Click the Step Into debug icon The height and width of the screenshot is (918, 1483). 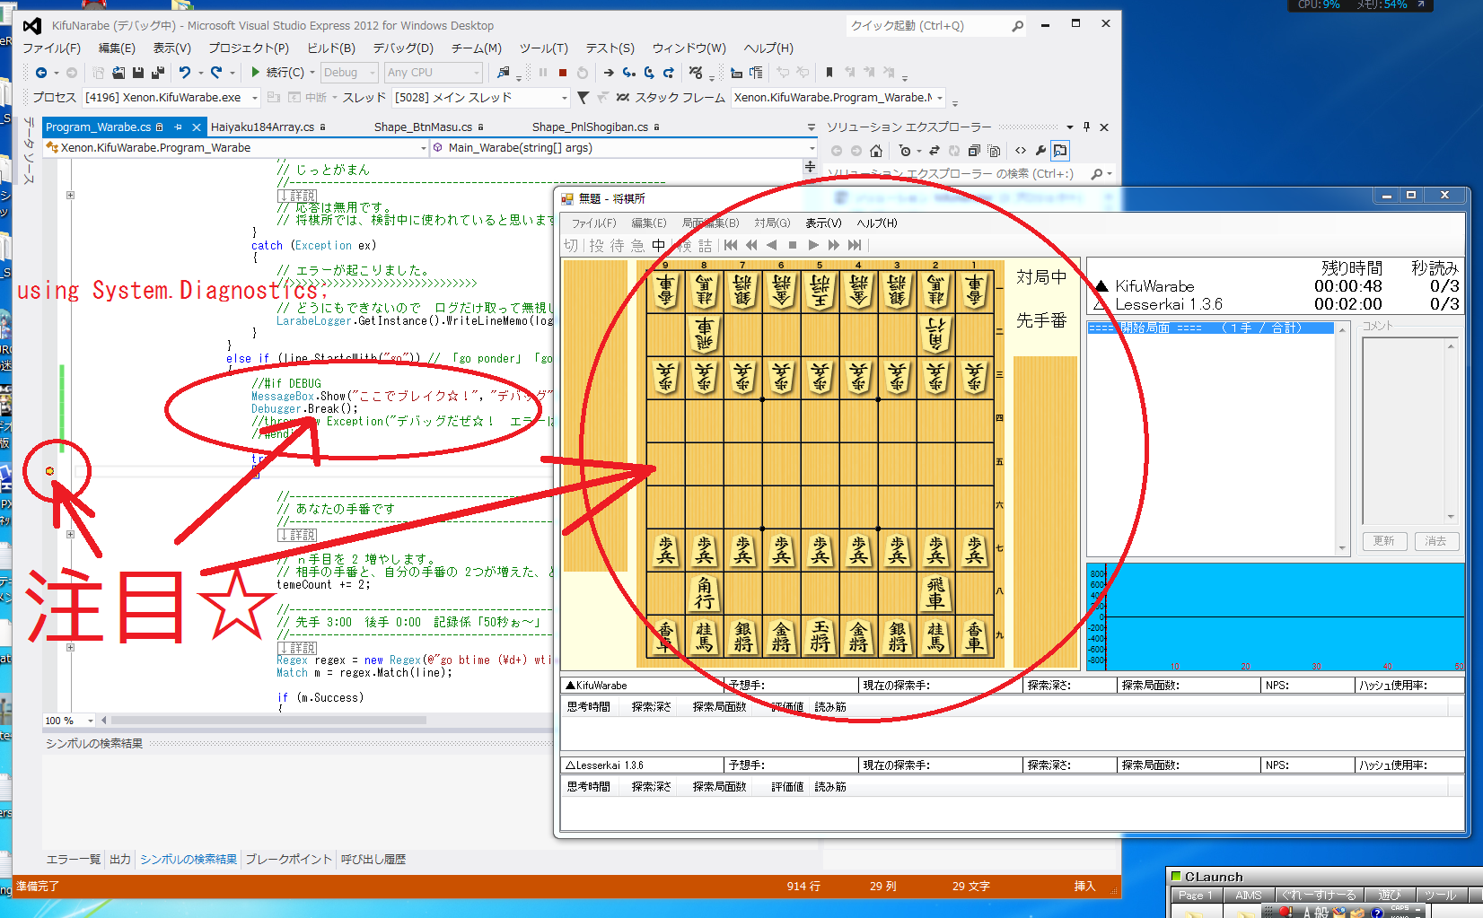click(628, 73)
